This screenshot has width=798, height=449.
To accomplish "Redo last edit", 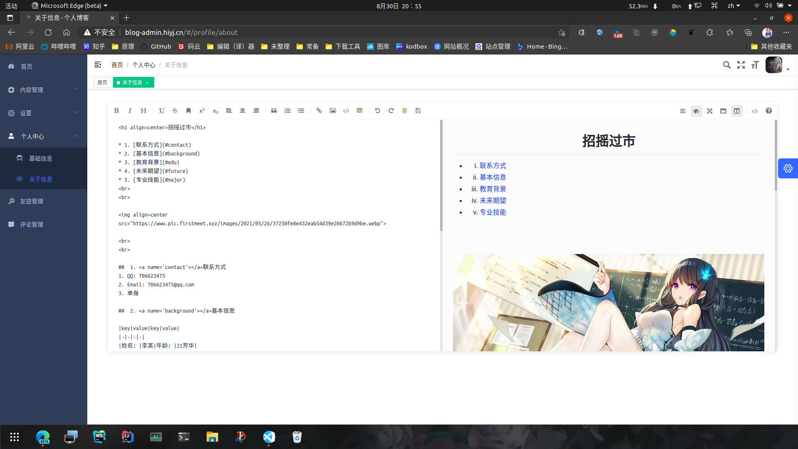I will (x=391, y=111).
